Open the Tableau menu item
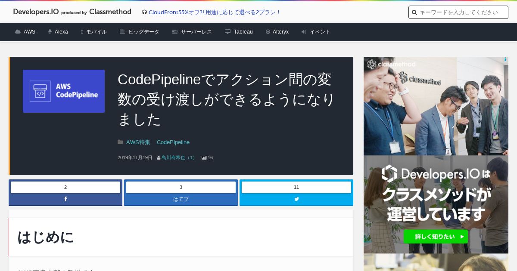Viewport: 517px width, 271px height. point(243,32)
